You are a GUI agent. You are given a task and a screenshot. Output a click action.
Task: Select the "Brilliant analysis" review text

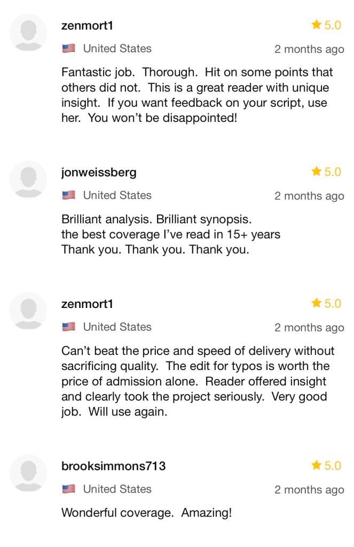coord(171,235)
